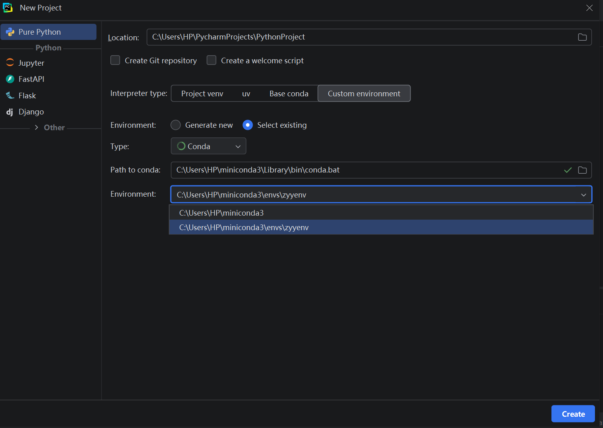This screenshot has width=603, height=428.
Task: Click the Create button
Action: click(x=573, y=414)
